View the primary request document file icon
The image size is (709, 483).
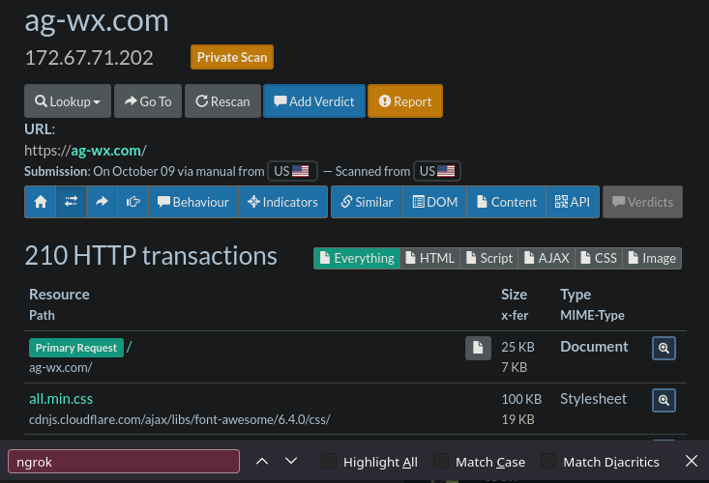coord(478,348)
